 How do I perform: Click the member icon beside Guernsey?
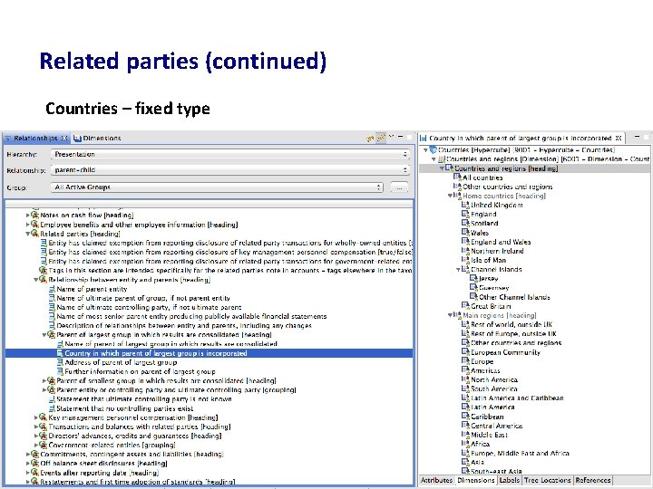click(x=473, y=287)
